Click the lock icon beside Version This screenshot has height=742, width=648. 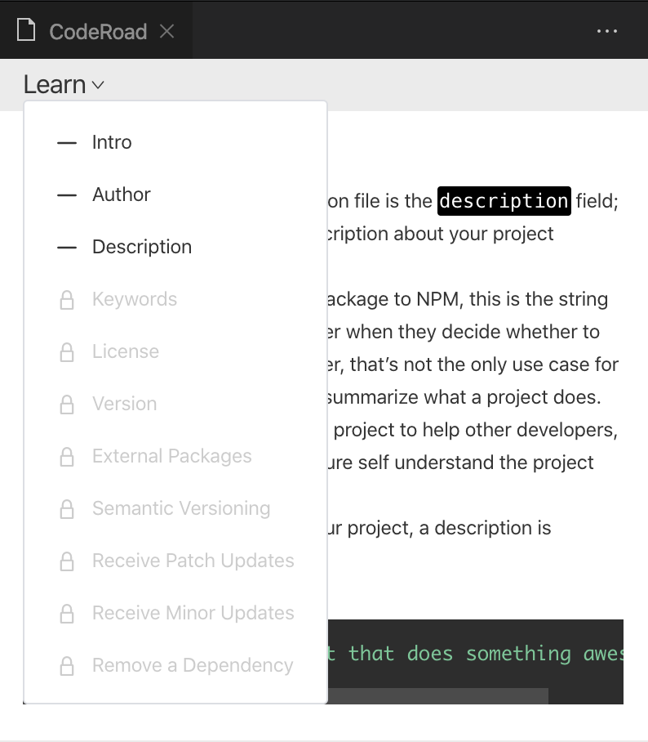67,405
